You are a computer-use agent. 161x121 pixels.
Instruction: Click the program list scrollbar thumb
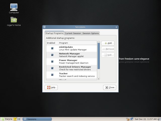tap(99, 56)
